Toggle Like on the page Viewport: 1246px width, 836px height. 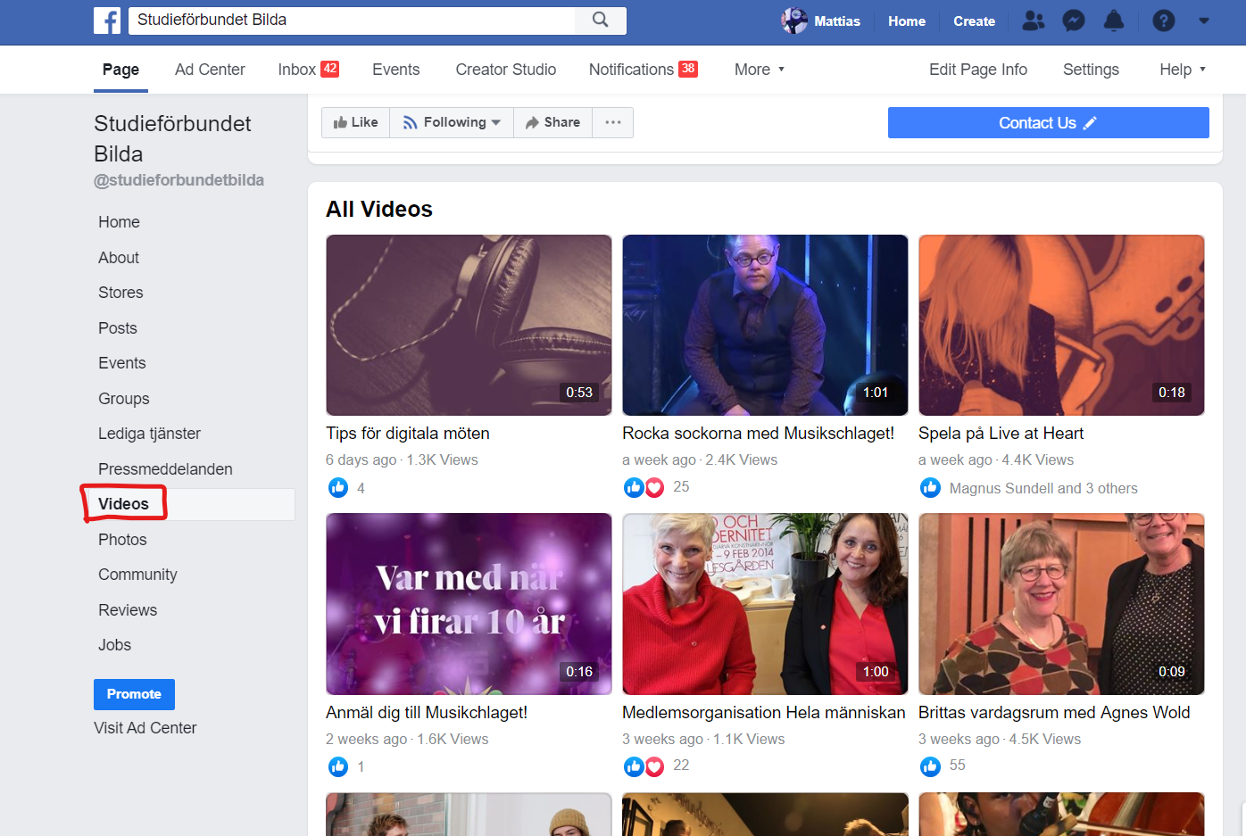pyautogui.click(x=356, y=122)
